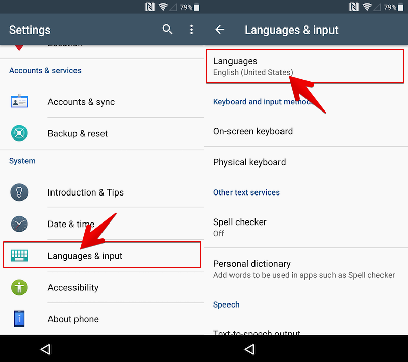The image size is (408, 362).
Task: Open About phone entry
Action: click(102, 319)
